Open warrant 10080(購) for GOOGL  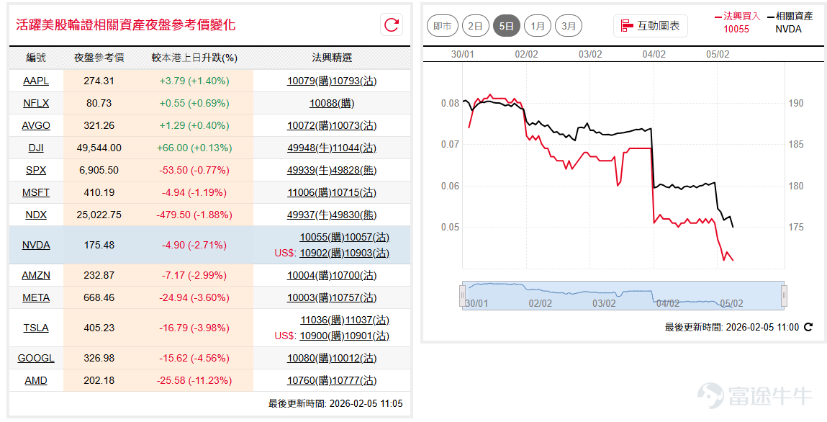[x=309, y=358]
